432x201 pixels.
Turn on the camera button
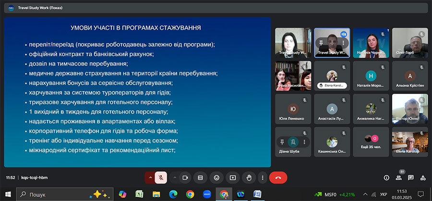(185, 177)
